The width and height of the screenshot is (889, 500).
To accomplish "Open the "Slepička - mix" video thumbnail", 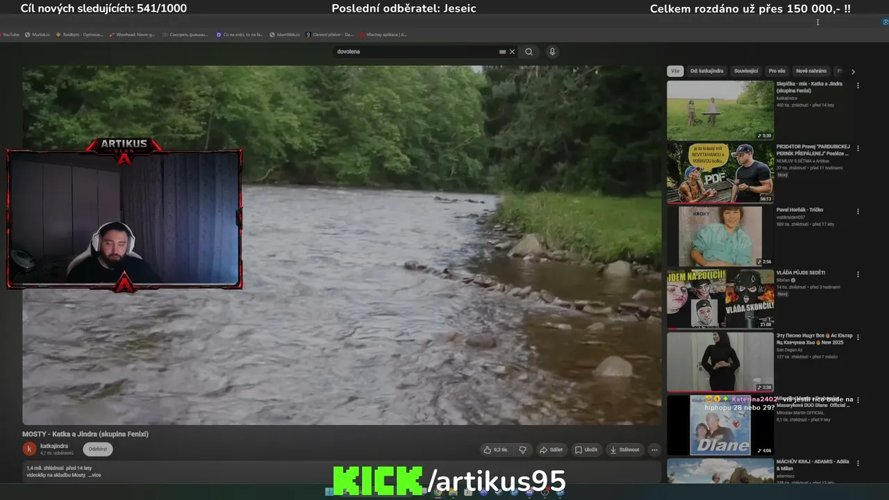I will (720, 110).
